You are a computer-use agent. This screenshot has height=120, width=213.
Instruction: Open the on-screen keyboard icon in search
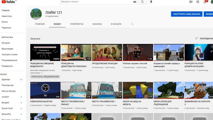(134, 2)
